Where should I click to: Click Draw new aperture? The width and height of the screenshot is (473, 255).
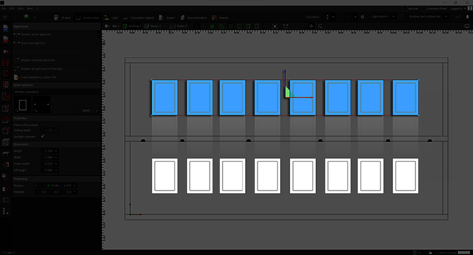33,43
